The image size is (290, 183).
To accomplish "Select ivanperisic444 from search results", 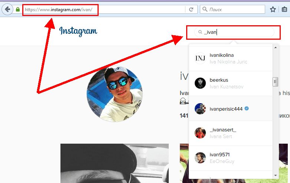I will pos(231,109).
